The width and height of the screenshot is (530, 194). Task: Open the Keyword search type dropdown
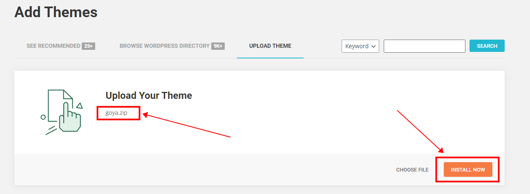[360, 46]
